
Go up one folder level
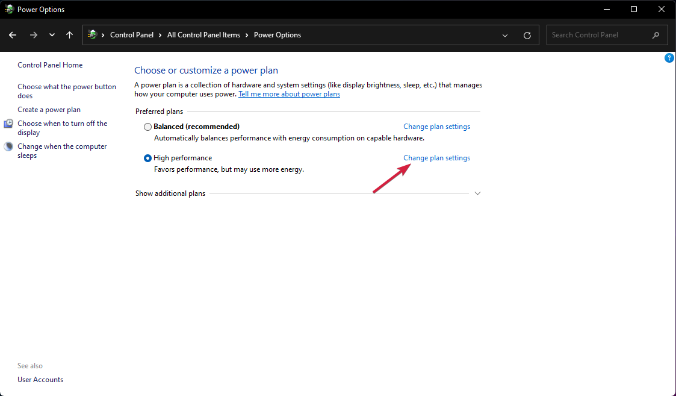coord(70,35)
